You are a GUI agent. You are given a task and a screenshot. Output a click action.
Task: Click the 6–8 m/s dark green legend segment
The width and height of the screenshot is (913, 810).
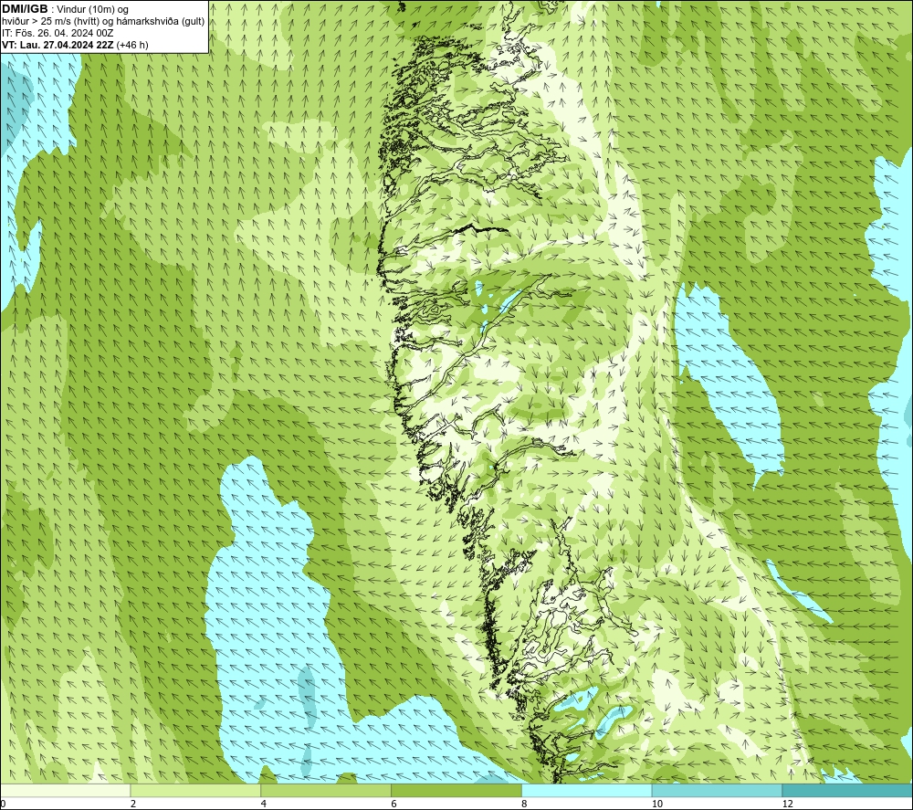[x=456, y=790]
